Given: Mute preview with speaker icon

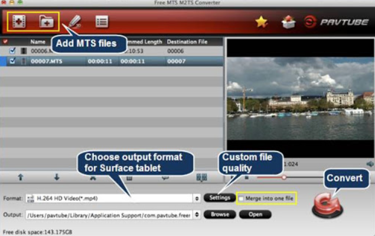Looking at the screenshot, I should click(370, 164).
